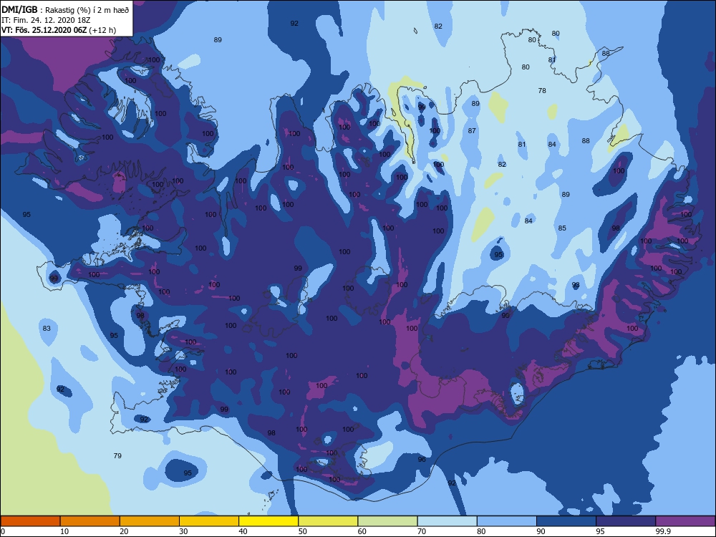Click the '90' label on the legend scale
716x537 pixels.
[541, 531]
